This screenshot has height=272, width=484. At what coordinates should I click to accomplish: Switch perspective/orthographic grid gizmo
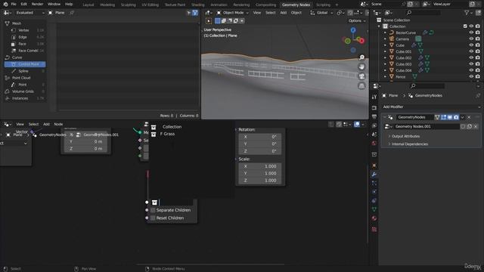pyautogui.click(x=361, y=85)
